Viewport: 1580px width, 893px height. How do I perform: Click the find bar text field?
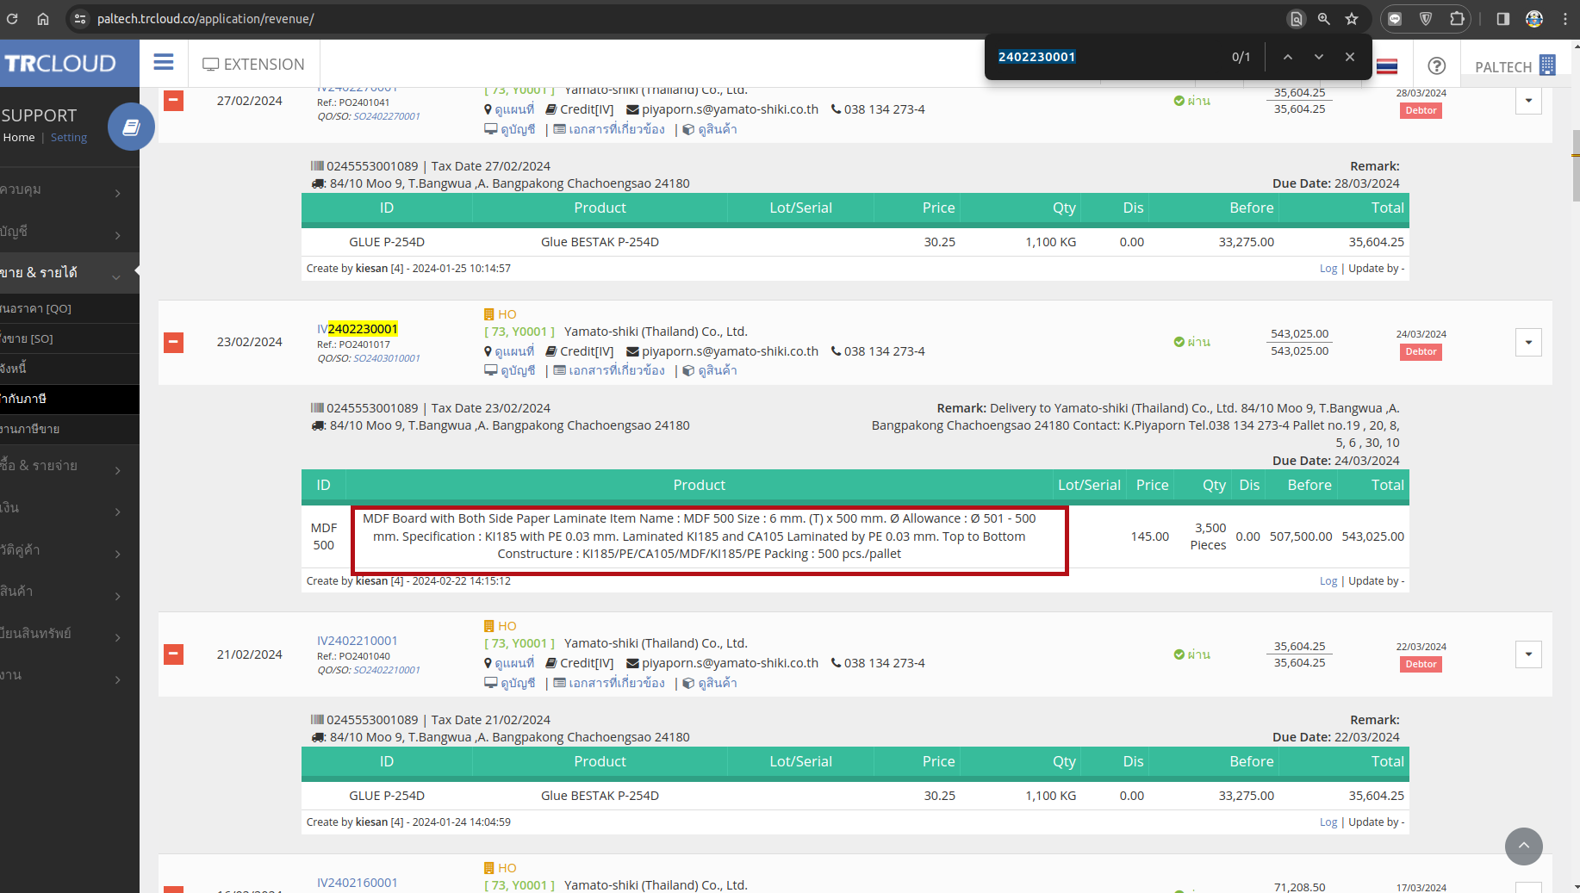coord(1107,57)
